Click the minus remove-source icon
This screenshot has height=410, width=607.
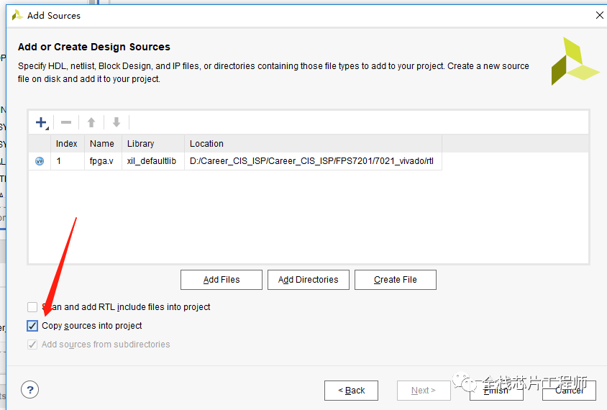point(66,122)
